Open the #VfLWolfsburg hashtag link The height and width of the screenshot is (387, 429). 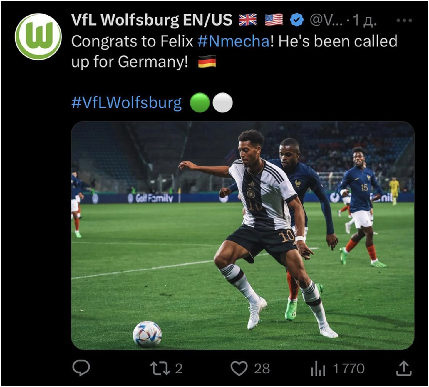(127, 102)
